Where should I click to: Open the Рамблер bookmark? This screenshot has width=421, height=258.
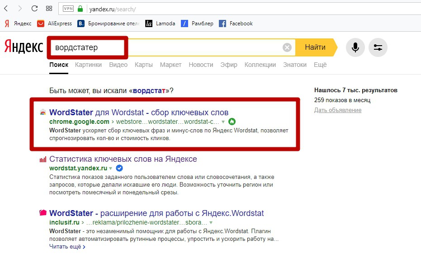pos(197,23)
